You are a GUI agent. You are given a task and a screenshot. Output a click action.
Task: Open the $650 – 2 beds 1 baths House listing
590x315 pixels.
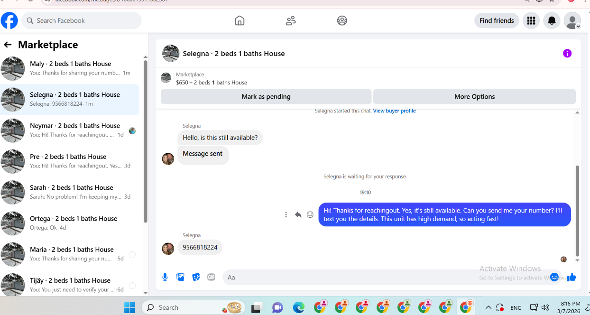(x=212, y=83)
